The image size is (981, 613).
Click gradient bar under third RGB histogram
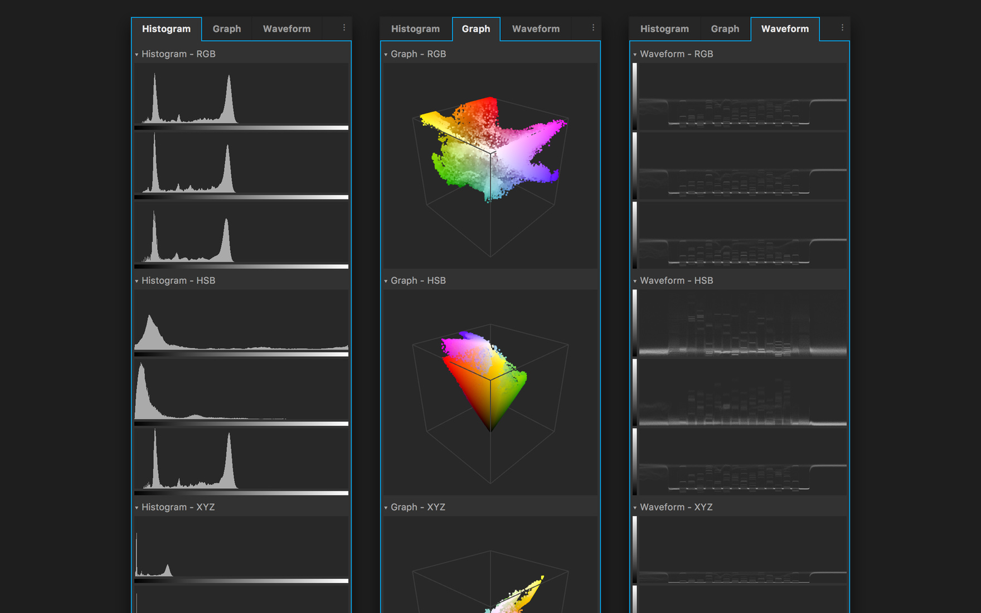pos(241,266)
